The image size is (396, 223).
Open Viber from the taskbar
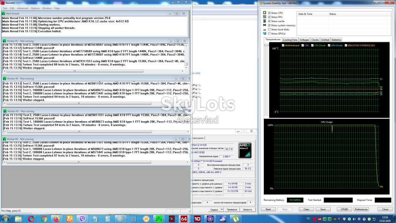pos(82,219)
